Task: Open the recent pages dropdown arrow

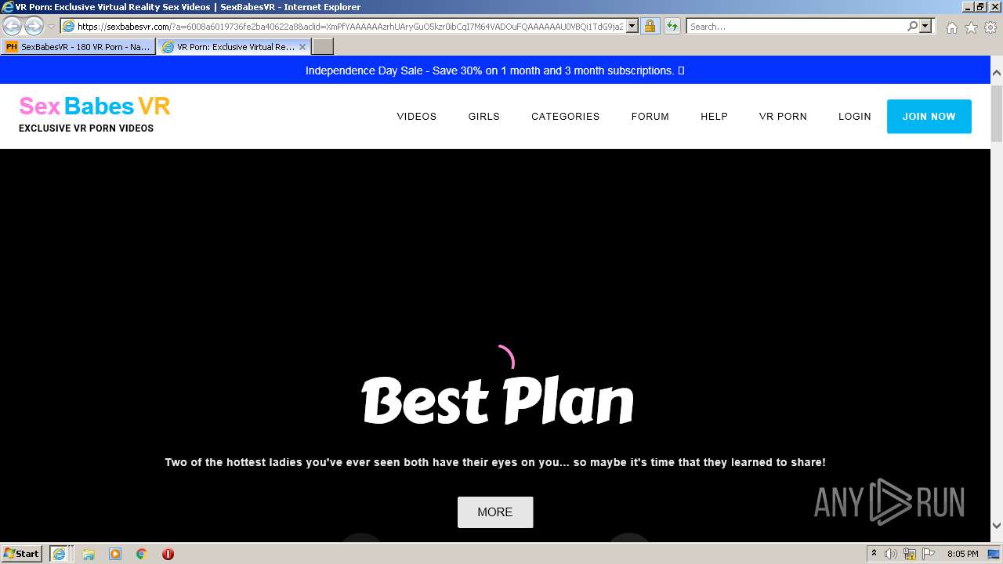Action: click(51, 27)
